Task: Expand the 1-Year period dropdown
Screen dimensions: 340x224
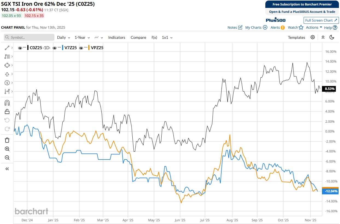Action: coord(82,37)
